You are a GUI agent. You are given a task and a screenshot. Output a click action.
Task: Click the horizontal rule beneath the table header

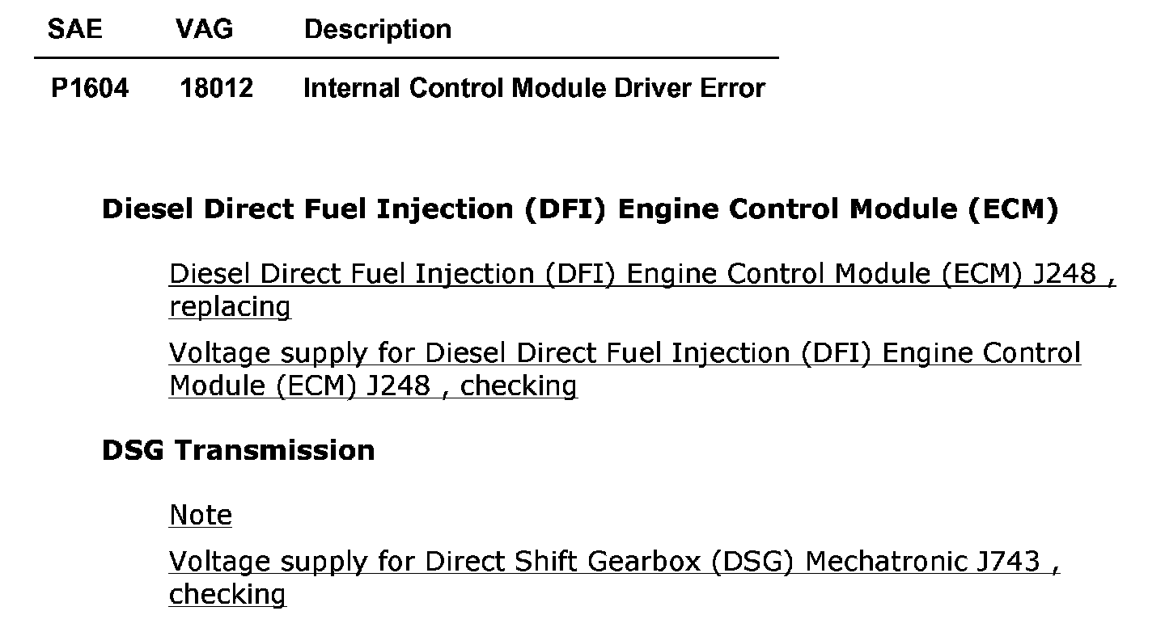pyautogui.click(x=406, y=58)
